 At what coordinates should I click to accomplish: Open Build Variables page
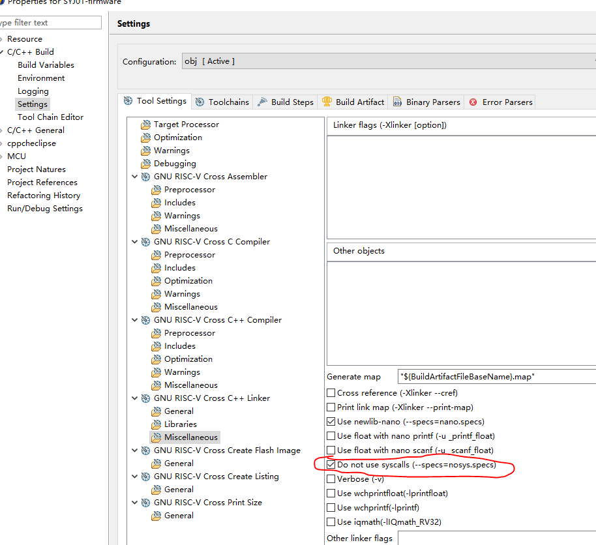point(46,65)
